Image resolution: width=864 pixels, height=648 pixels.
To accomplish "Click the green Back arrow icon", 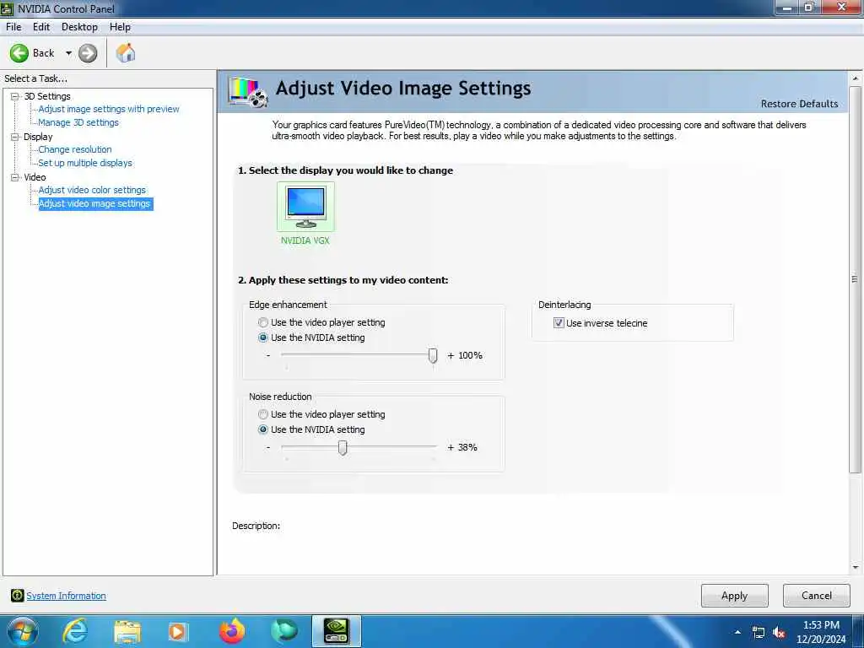I will click(19, 53).
